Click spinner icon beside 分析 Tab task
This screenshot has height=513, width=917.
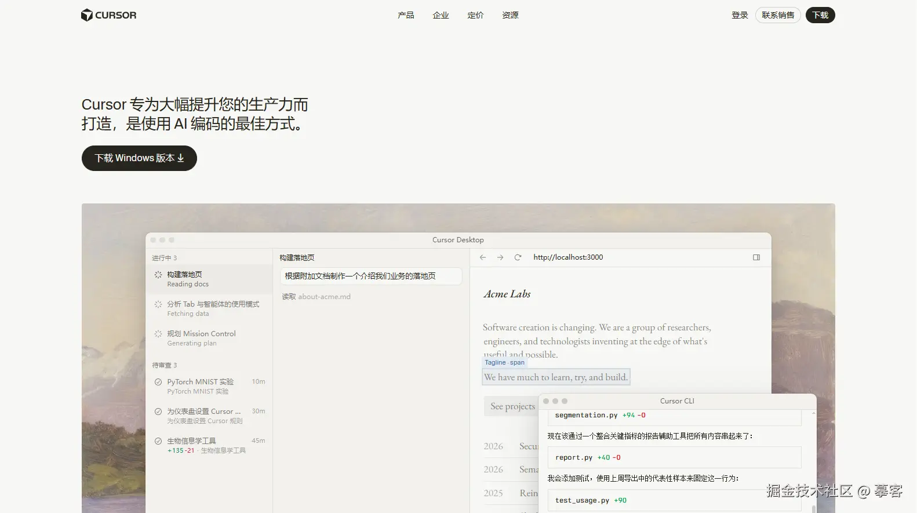[x=158, y=304]
